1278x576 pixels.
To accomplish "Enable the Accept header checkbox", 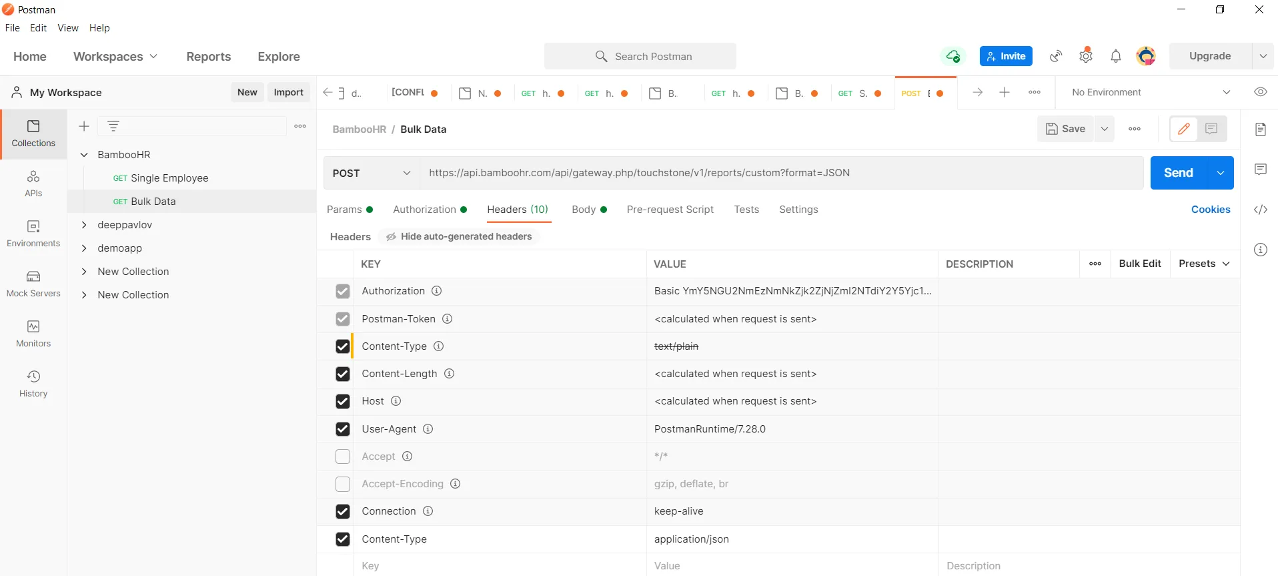I will (343, 457).
